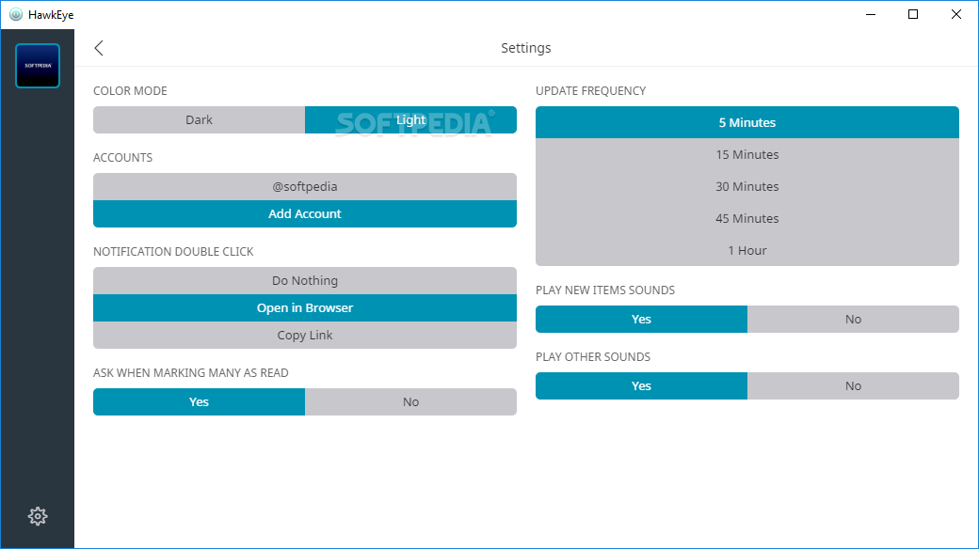Click the ASK WHEN MARKING MANY AS READ heading
This screenshot has width=979, height=549.
[190, 373]
